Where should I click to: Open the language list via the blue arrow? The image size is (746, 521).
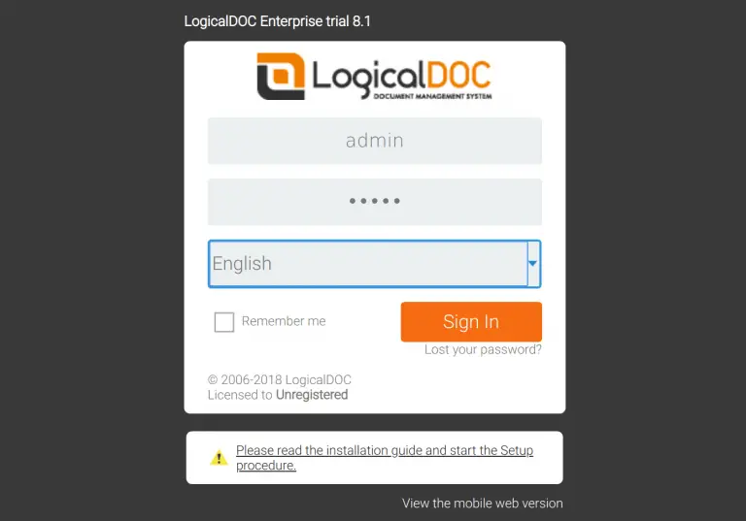coord(533,263)
